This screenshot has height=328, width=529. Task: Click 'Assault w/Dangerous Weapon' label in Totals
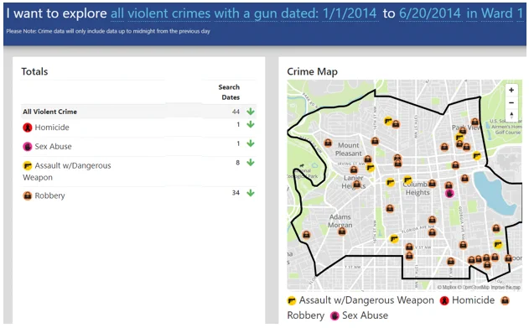(x=67, y=171)
